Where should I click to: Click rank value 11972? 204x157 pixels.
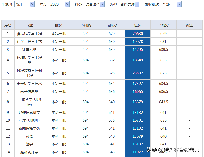pyautogui.click(x=138, y=152)
